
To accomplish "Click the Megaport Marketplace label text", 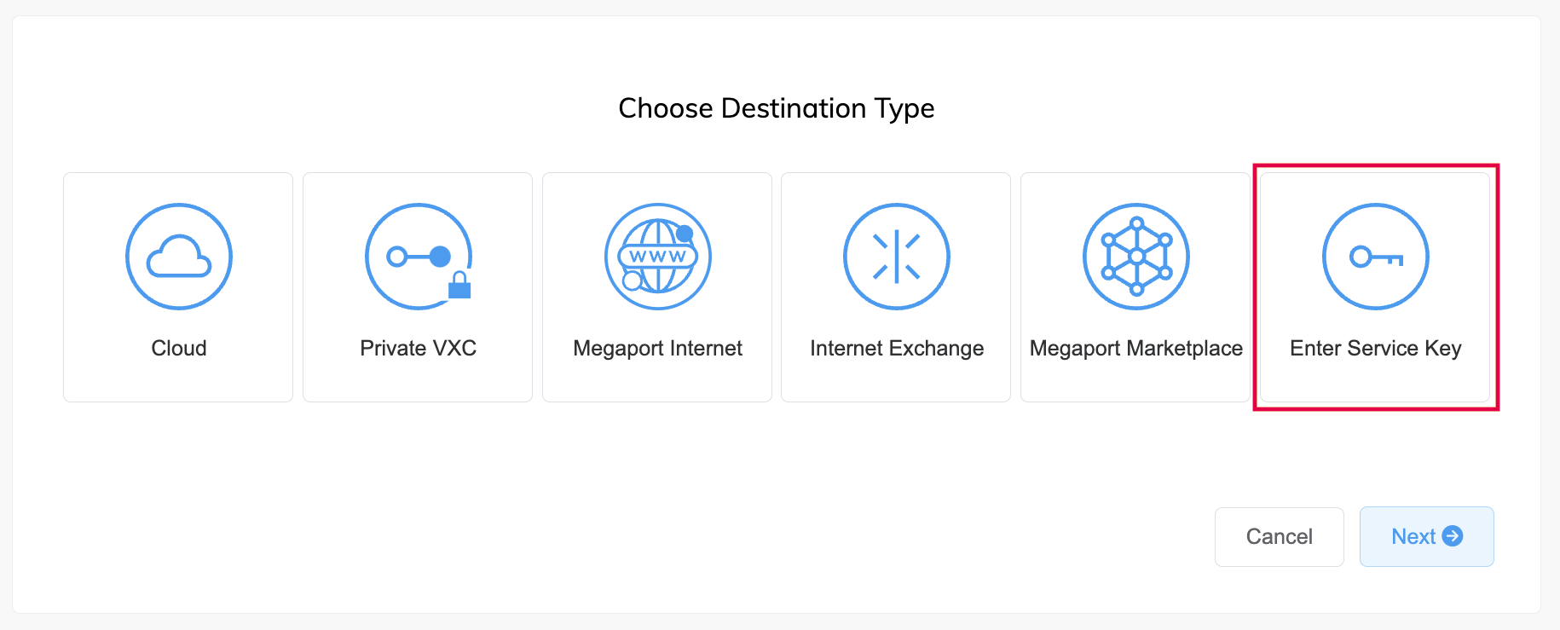I will pyautogui.click(x=1135, y=348).
